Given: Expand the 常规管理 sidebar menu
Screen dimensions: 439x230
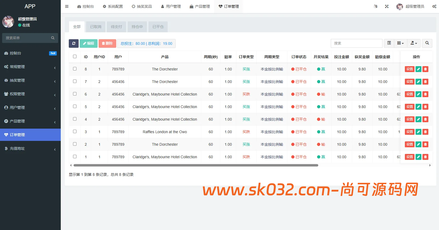Looking at the screenshot, I should pyautogui.click(x=30, y=67).
